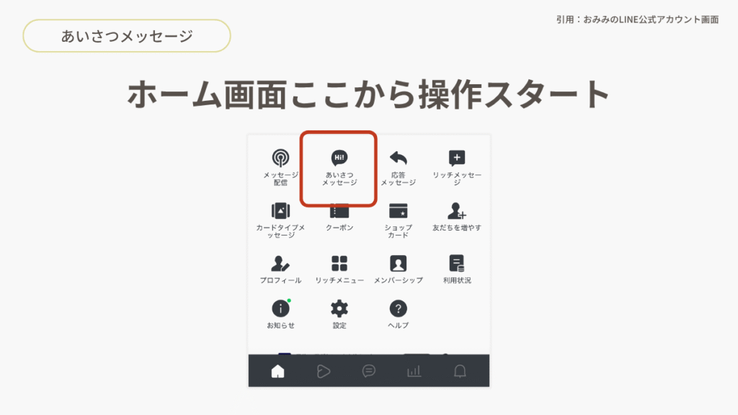This screenshot has width=738, height=415.
Task: Switch to the Home tab in bottom bar
Action: click(x=277, y=371)
